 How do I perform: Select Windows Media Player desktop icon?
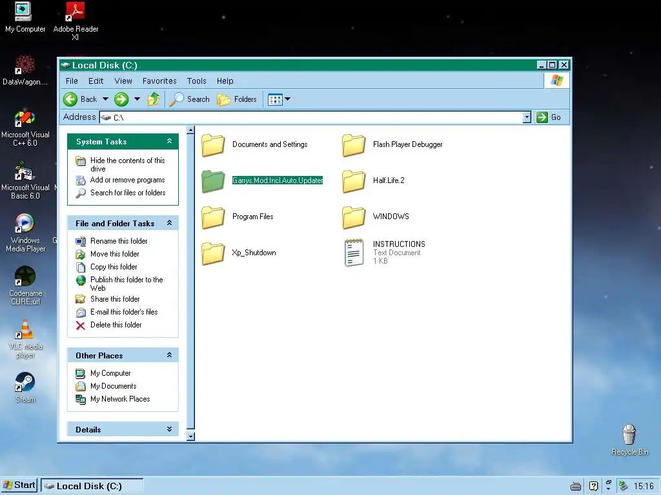25,233
